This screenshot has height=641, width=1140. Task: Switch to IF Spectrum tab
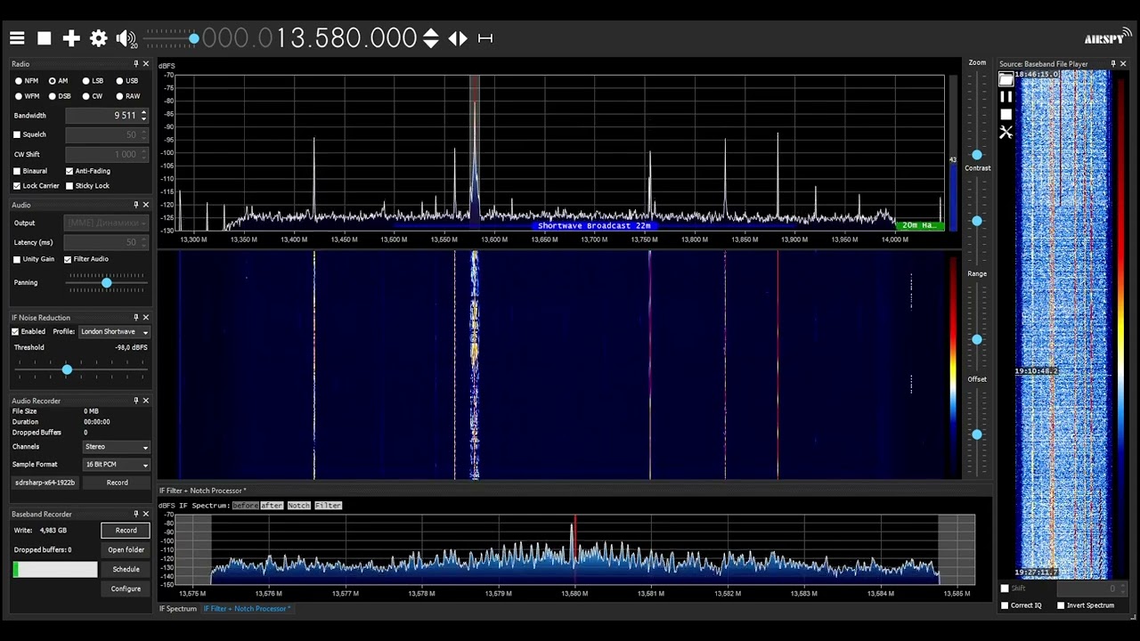click(x=178, y=609)
